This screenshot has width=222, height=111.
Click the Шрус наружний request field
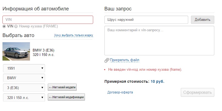146,20
